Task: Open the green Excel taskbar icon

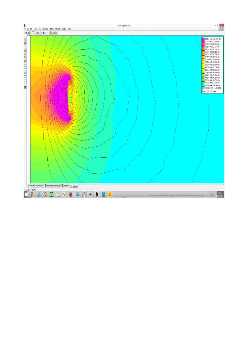Action: (x=51, y=194)
